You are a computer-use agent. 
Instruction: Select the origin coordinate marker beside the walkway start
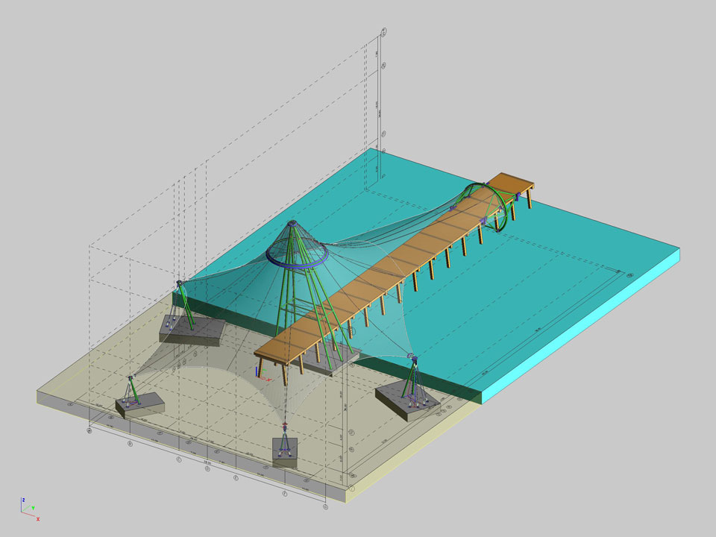259,370
